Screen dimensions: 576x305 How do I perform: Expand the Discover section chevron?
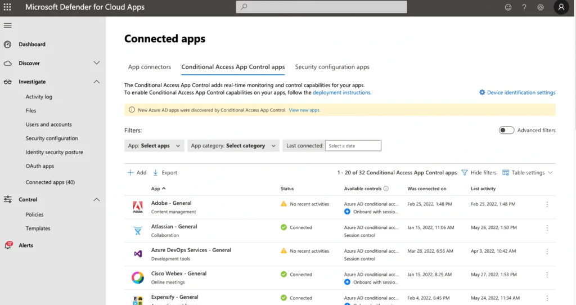[97, 63]
